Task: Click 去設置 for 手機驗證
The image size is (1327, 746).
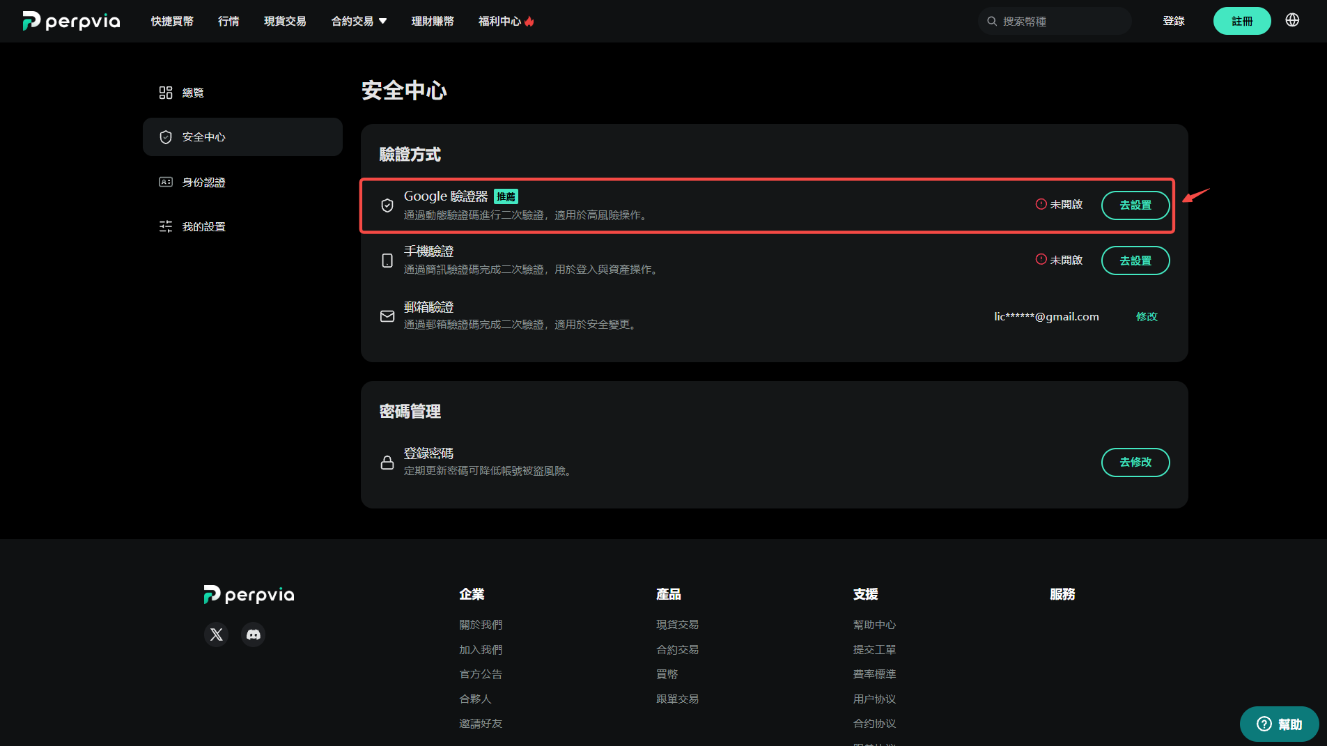Action: coord(1135,261)
